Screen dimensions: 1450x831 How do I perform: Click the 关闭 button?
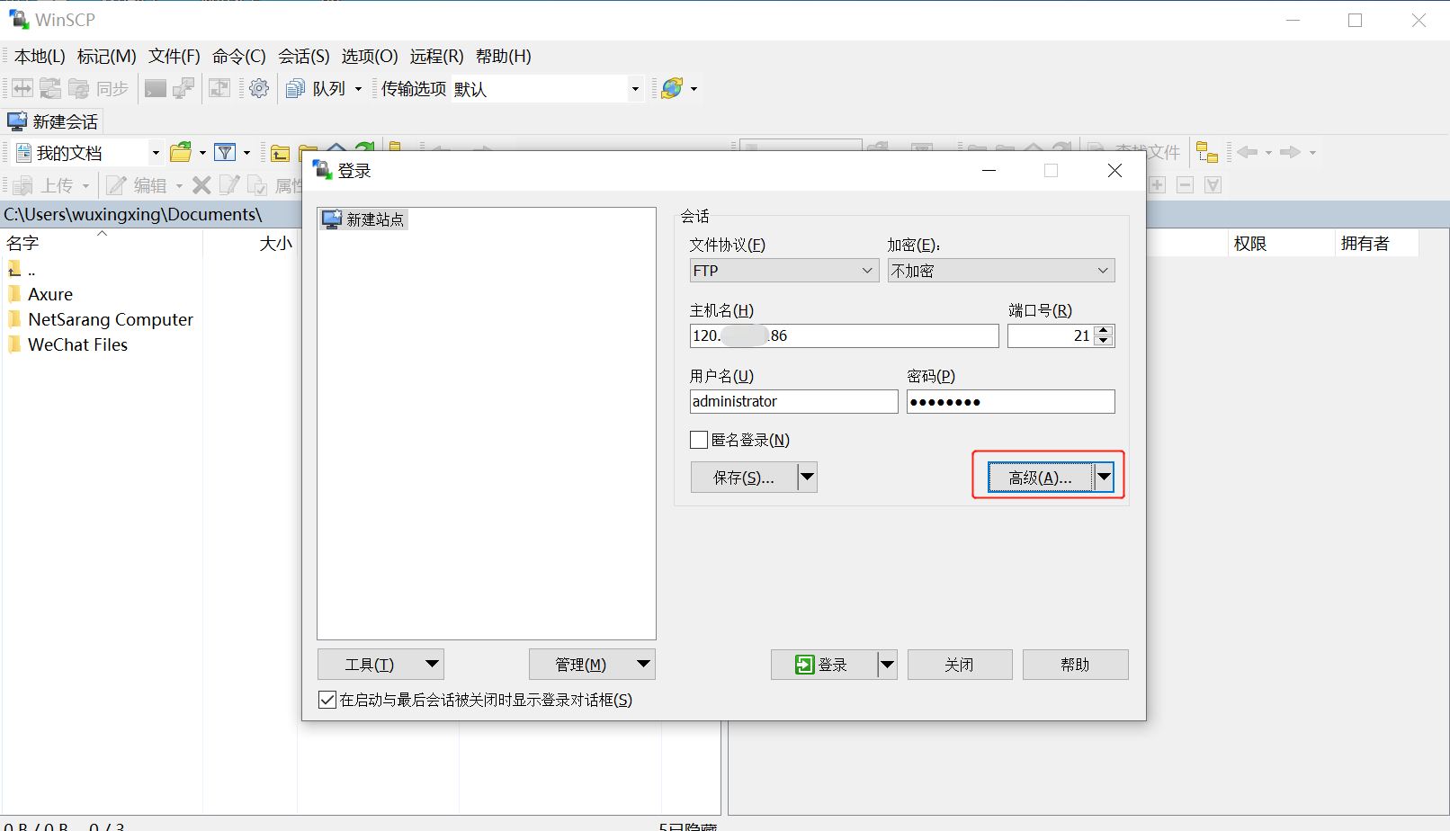(x=960, y=665)
